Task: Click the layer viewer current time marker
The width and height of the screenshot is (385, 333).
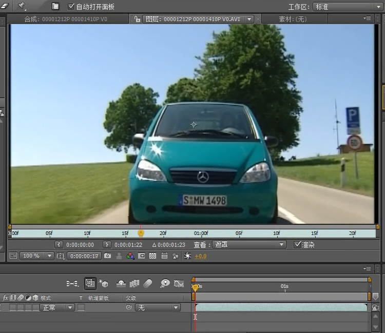Action: coord(141,233)
